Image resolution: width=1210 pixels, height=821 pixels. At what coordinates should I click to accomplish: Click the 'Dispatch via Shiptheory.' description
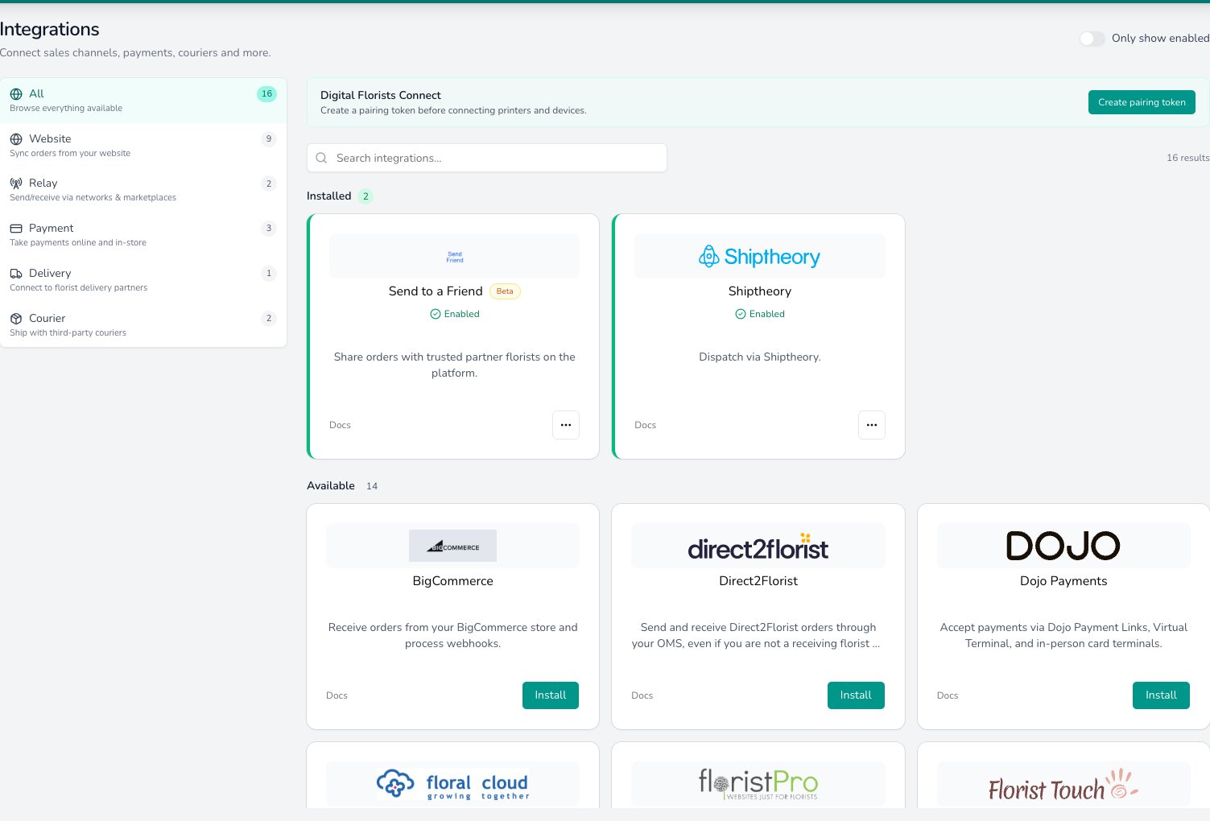click(x=759, y=357)
